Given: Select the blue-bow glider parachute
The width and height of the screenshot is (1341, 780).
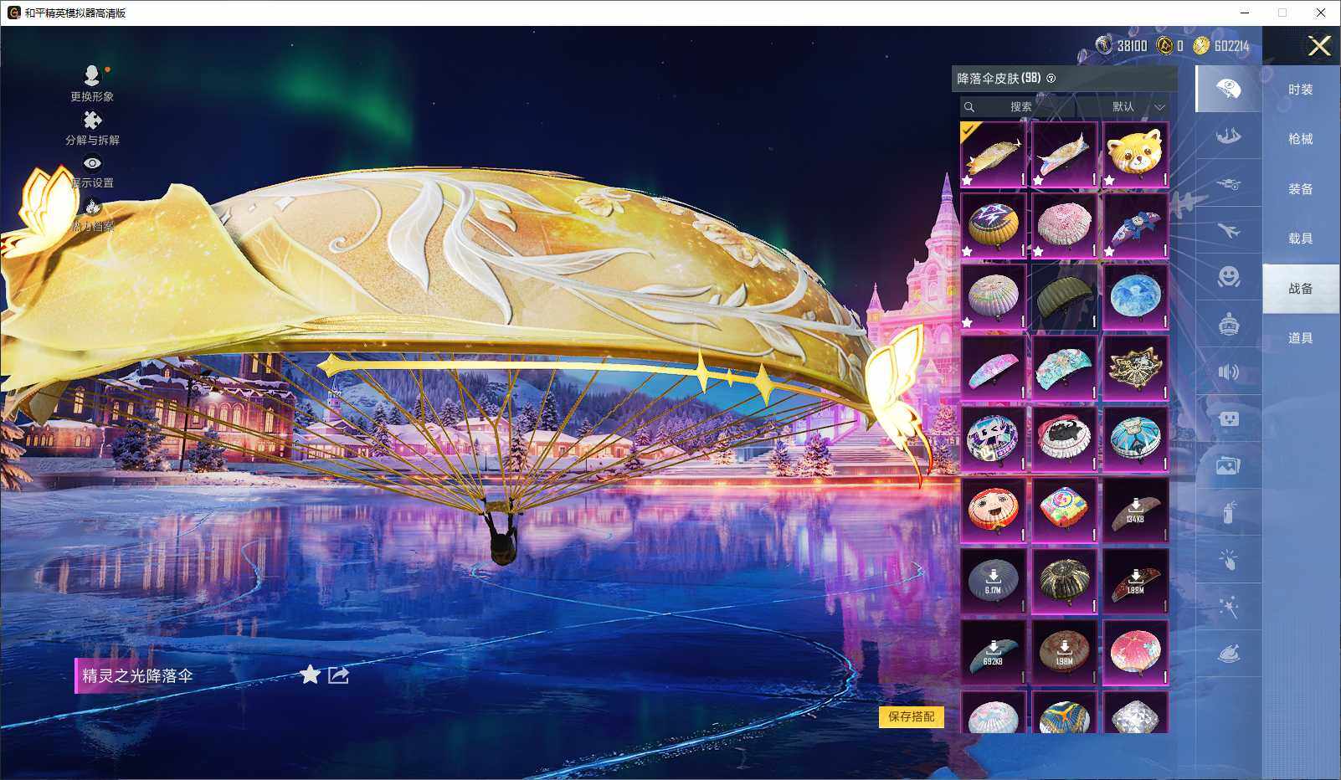Looking at the screenshot, I should point(1136,226).
